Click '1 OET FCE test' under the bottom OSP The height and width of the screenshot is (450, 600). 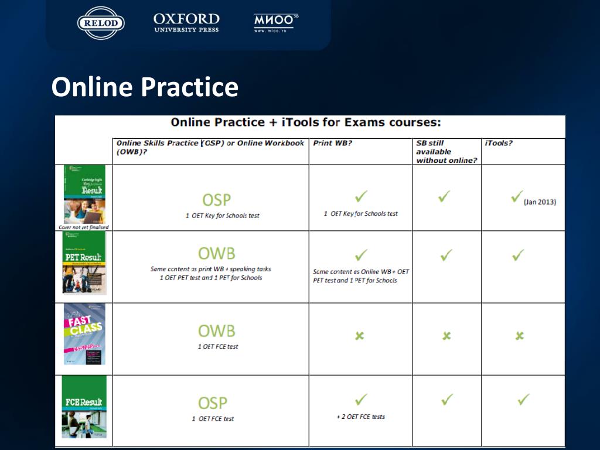(x=213, y=419)
